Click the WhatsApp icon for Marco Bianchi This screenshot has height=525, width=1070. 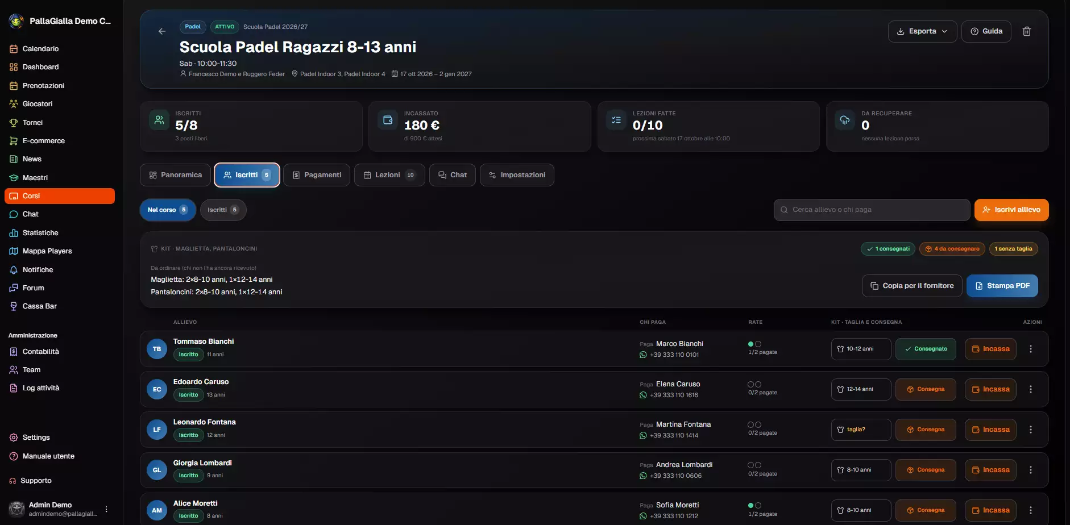pyautogui.click(x=643, y=355)
